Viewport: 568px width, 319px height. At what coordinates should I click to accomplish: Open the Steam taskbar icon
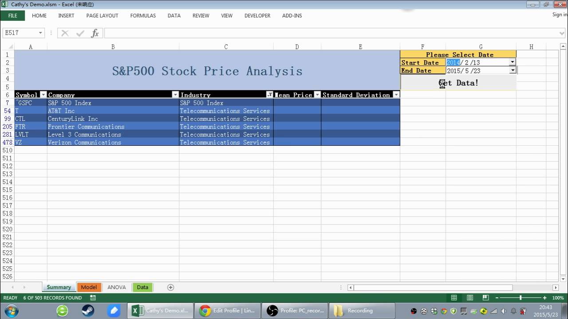tap(88, 311)
